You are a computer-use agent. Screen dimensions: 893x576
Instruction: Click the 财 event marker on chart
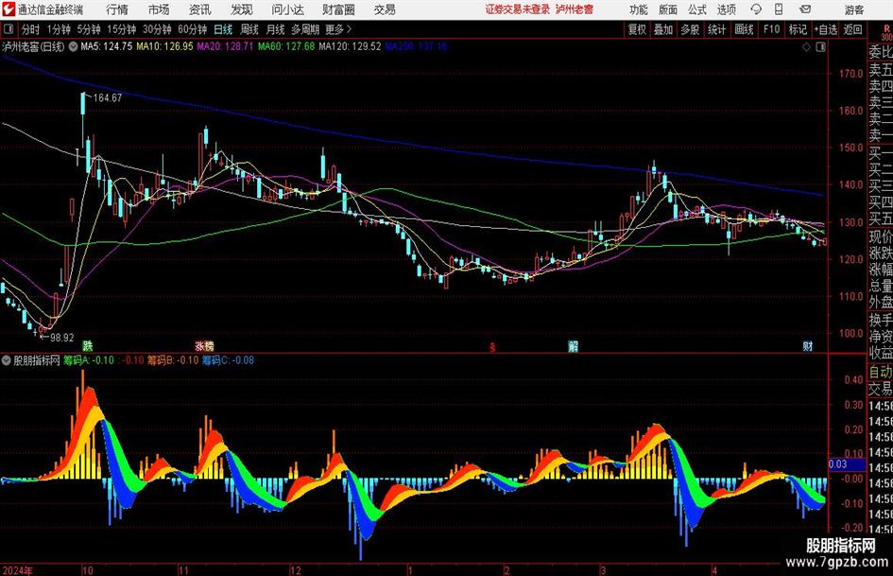click(808, 346)
